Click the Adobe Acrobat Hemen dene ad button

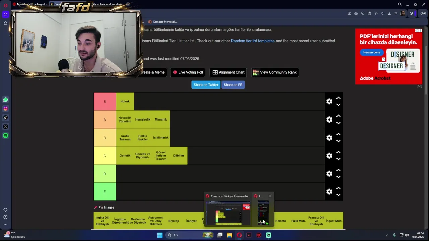[372, 52]
